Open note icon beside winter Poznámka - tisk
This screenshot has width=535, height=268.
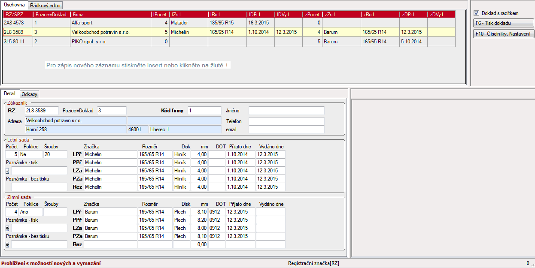tap(7, 229)
